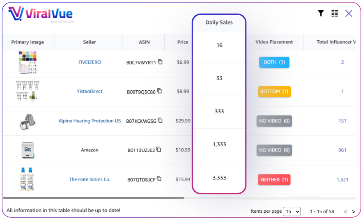
Task: Go to the next page arrow
Action: coord(354,211)
